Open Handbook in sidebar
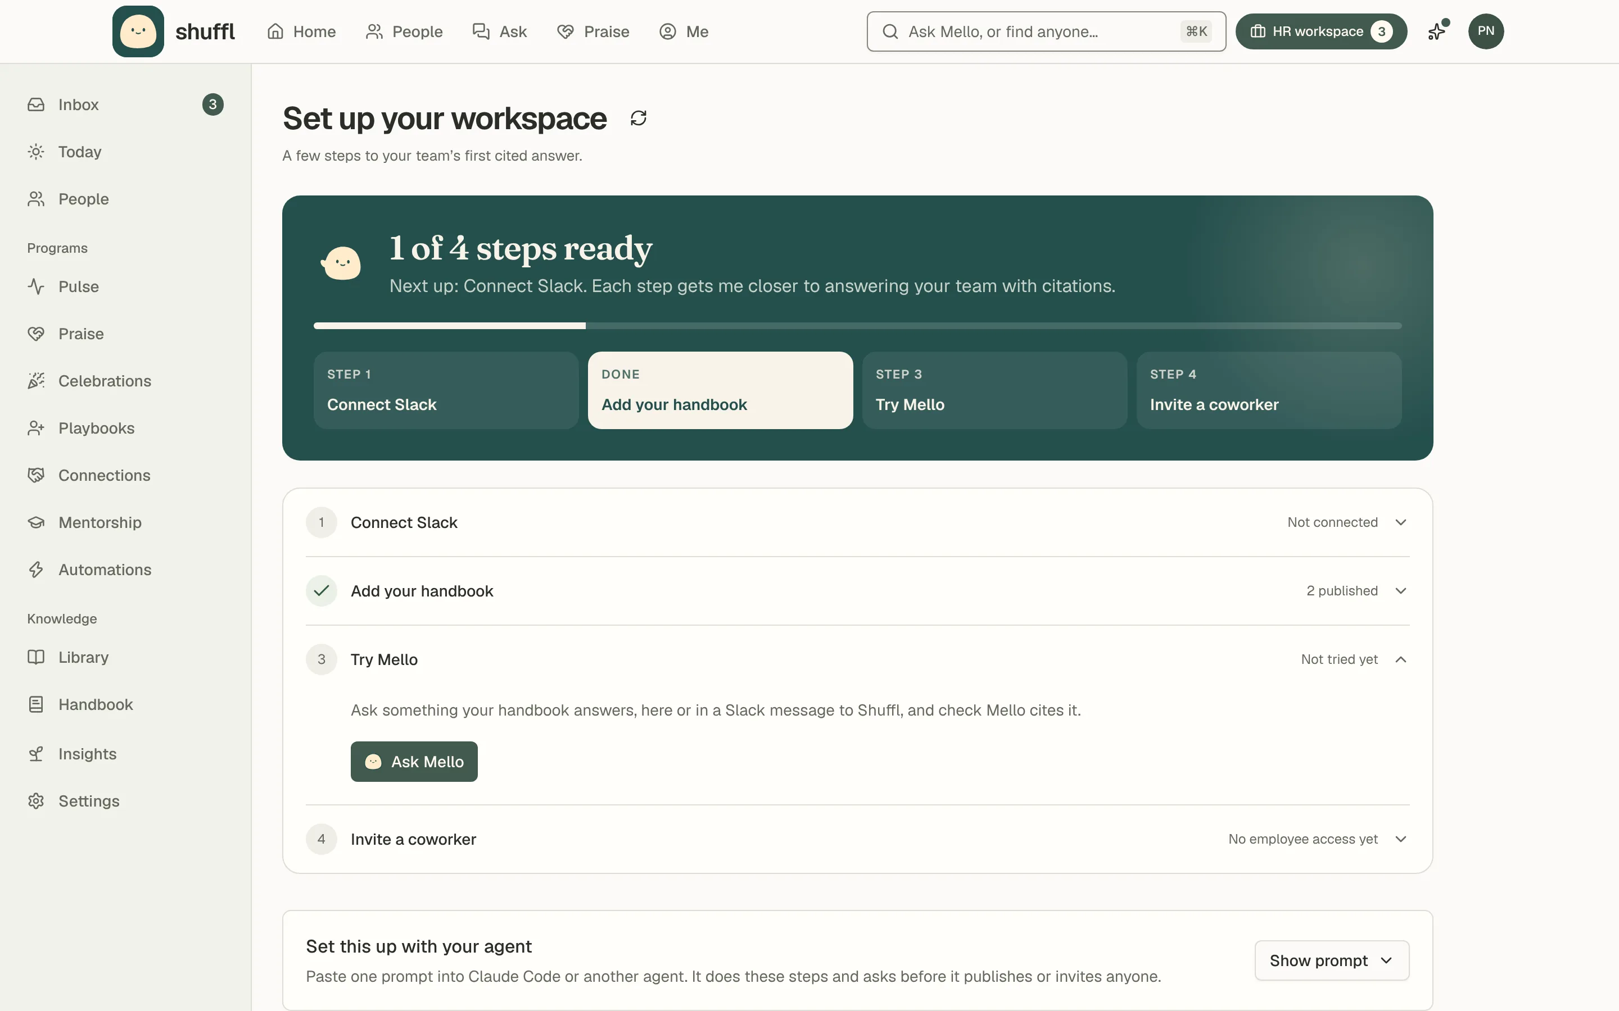Viewport: 1619px width, 1011px height. (x=126, y=704)
